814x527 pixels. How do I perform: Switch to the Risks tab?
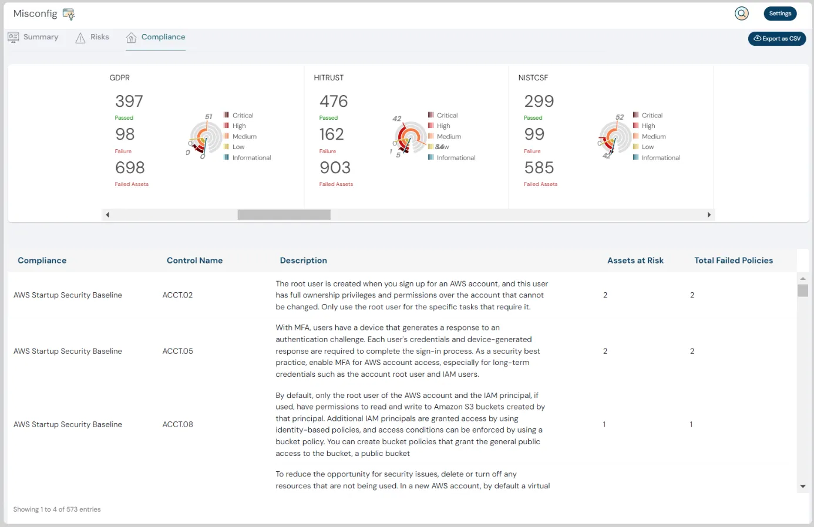coord(100,37)
